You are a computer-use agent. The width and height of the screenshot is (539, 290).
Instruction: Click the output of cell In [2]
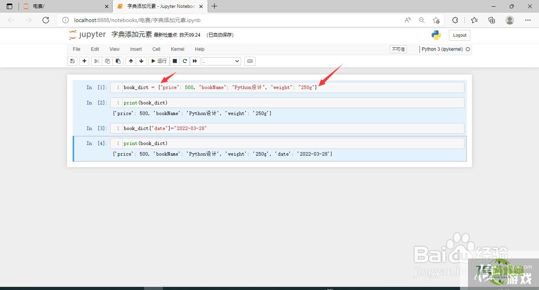[x=192, y=113]
